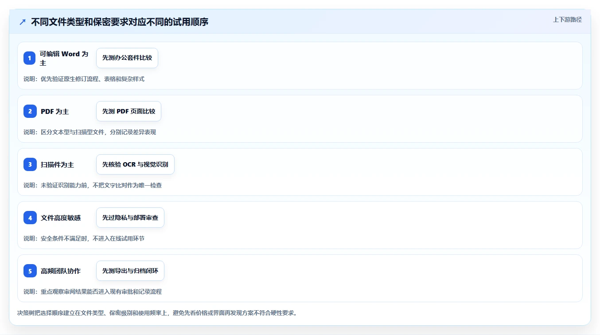Select step number badge 5
Viewport: 600px width, 335px height.
click(30, 271)
